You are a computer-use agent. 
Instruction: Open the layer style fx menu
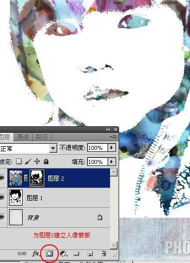[36, 253]
